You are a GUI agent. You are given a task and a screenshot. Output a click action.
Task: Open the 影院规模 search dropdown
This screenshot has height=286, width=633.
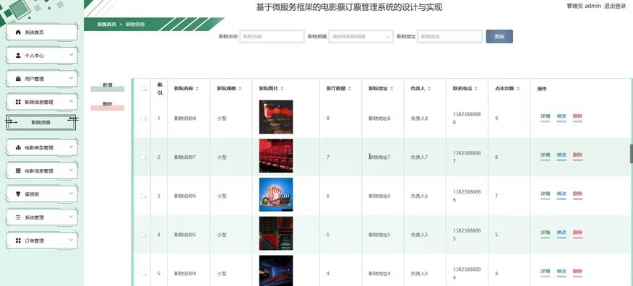click(x=361, y=36)
